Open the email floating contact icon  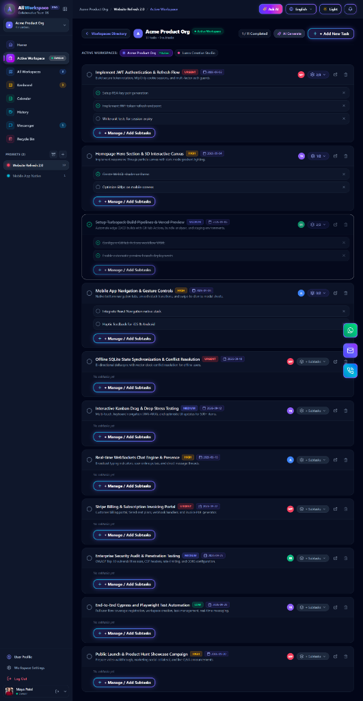[x=350, y=350]
